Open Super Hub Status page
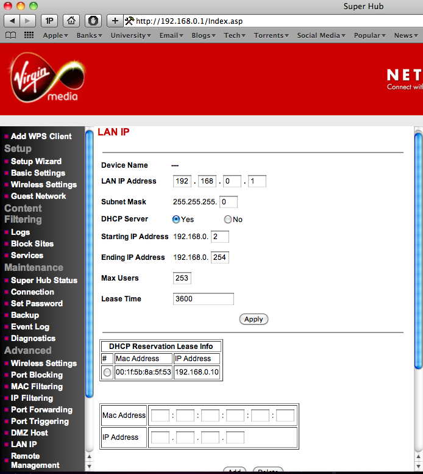This screenshot has width=423, height=474. pyautogui.click(x=44, y=280)
